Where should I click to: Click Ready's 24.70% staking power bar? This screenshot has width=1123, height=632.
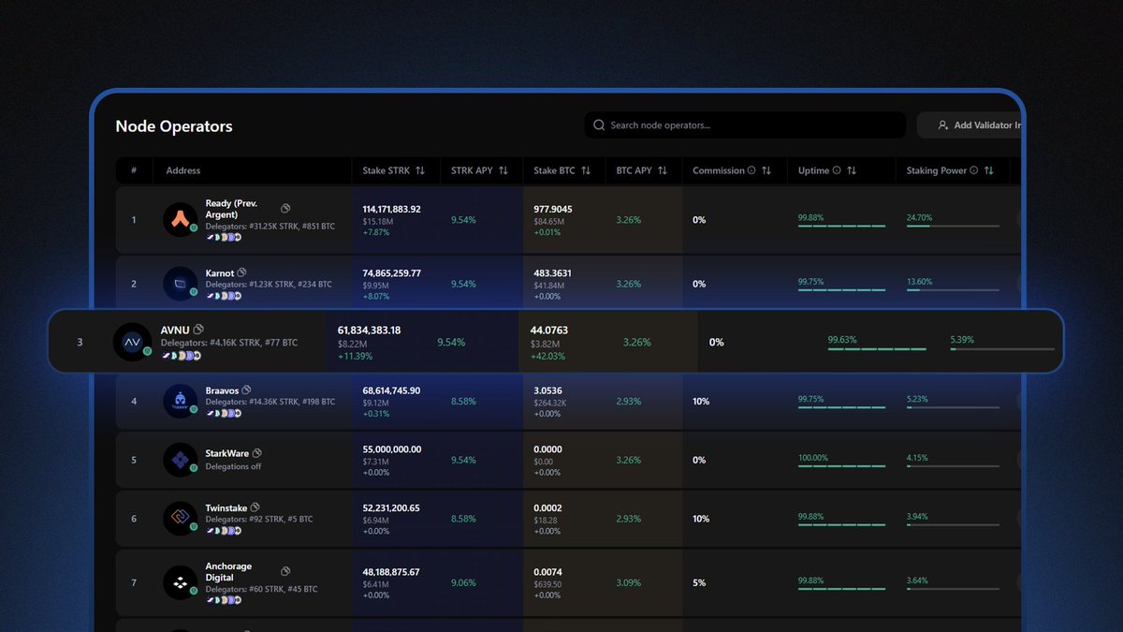coord(953,226)
